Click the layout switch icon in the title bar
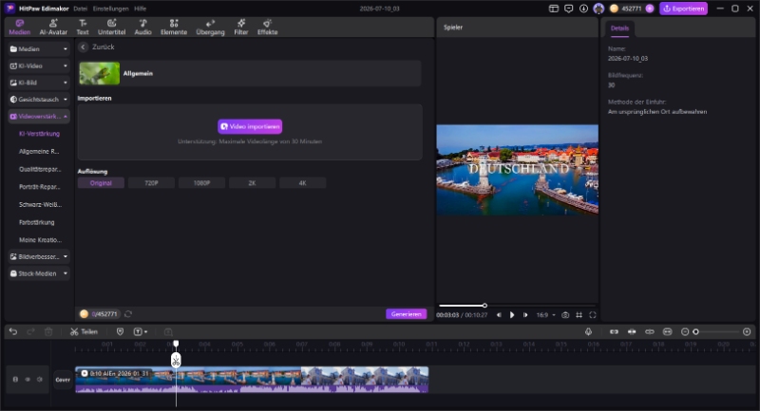The width and height of the screenshot is (760, 411). (554, 9)
